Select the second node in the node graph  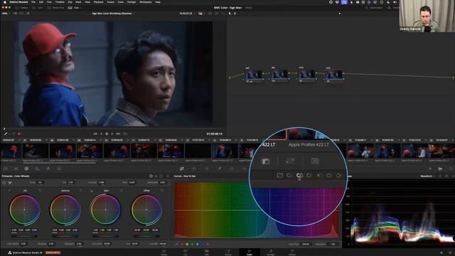(x=279, y=75)
